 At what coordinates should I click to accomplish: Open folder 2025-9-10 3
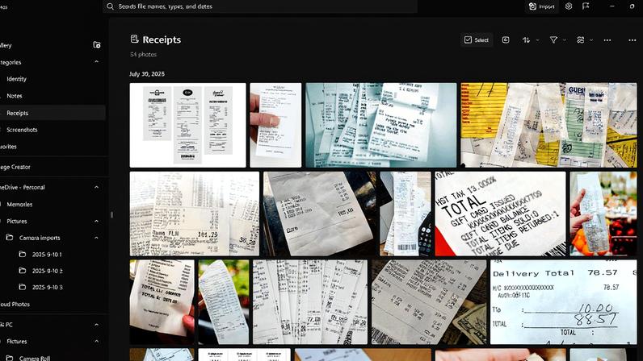pyautogui.click(x=47, y=288)
